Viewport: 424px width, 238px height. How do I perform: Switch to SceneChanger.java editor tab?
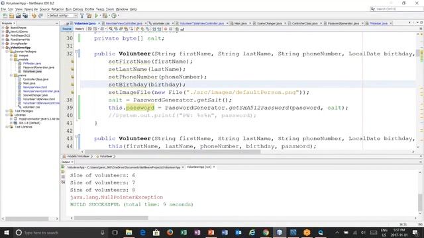pyautogui.click(x=269, y=24)
